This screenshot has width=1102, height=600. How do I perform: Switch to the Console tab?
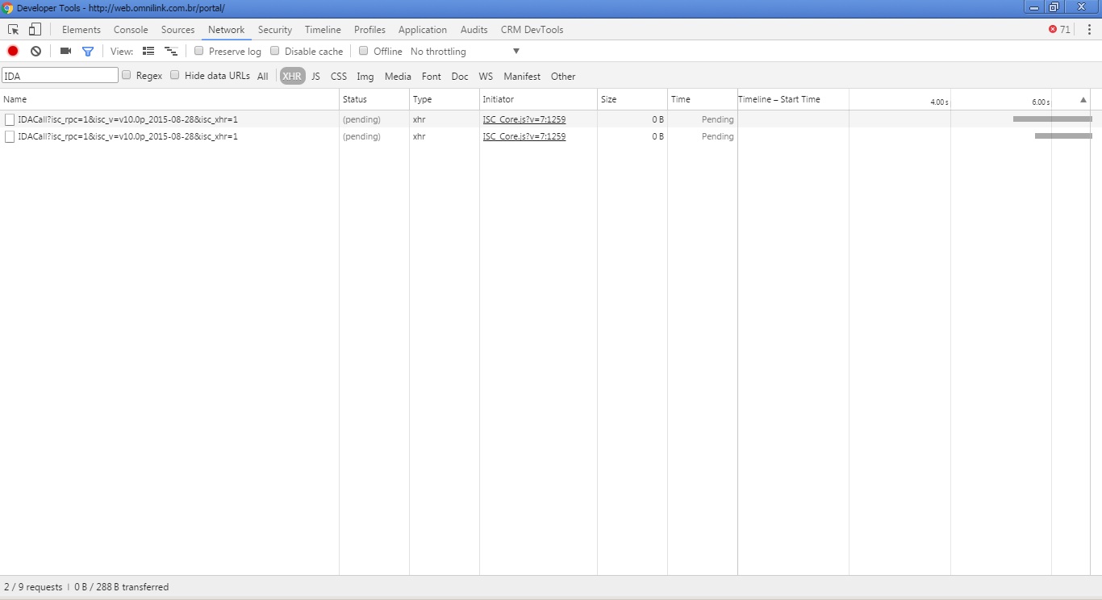coord(131,30)
